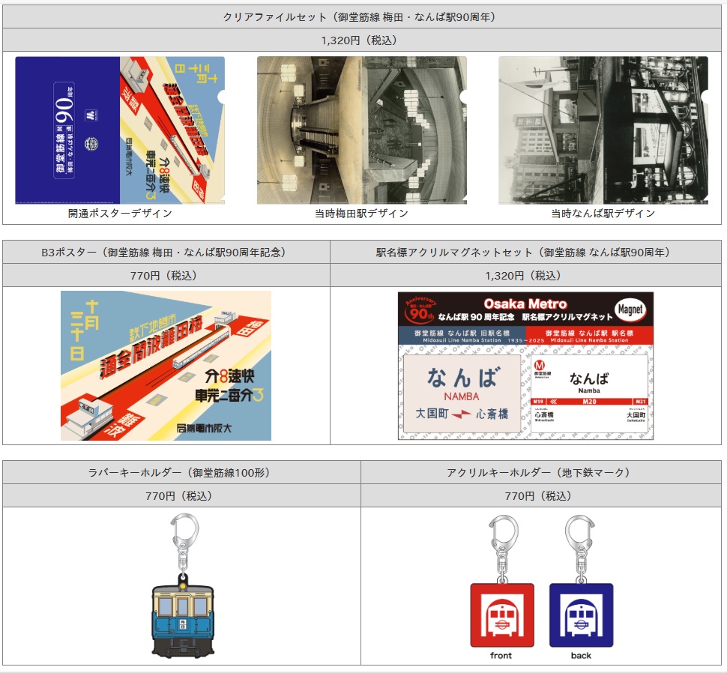Click the oval Magnet badge on magnet set
The image size is (727, 673).
[630, 309]
